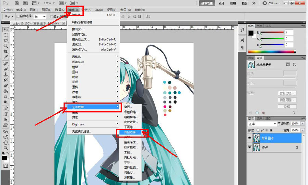The height and width of the screenshot is (185, 308).
Task: Open the 风格化 filter submenu
Action: point(93,57)
